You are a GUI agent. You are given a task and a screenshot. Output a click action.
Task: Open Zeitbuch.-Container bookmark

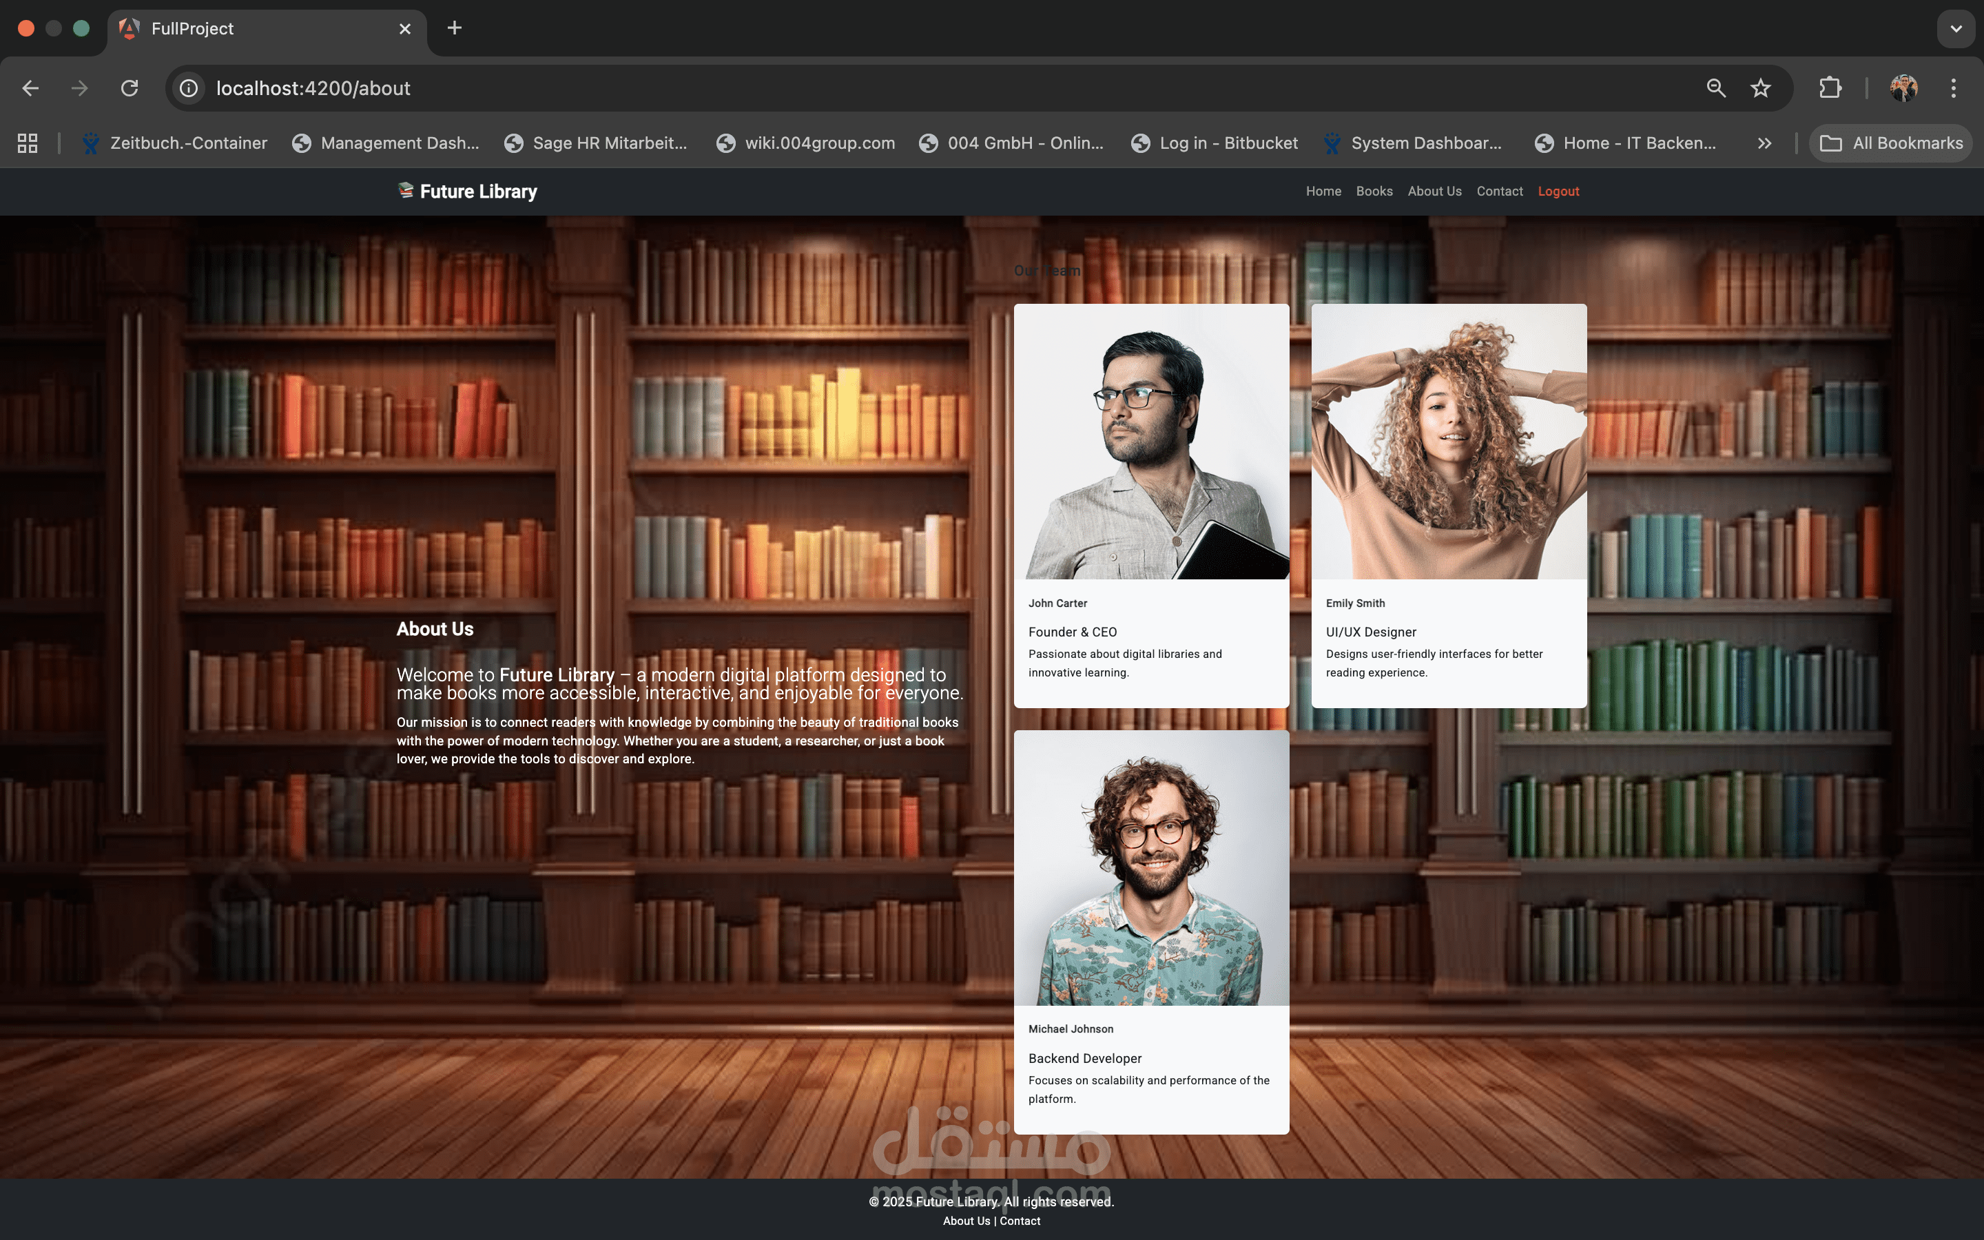174,143
